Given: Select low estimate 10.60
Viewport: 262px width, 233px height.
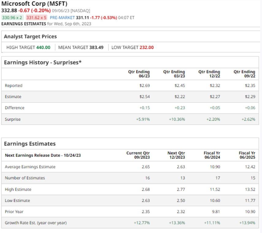Looking at the screenshot, I should pyautogui.click(x=215, y=200).
